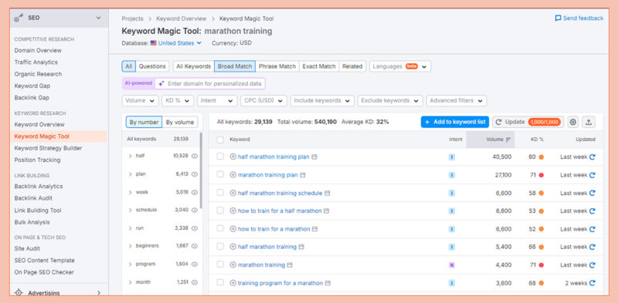Refresh the half marathon training plan row

click(592, 157)
